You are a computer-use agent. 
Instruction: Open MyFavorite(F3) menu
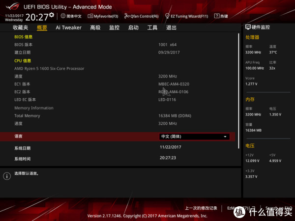(103, 16)
